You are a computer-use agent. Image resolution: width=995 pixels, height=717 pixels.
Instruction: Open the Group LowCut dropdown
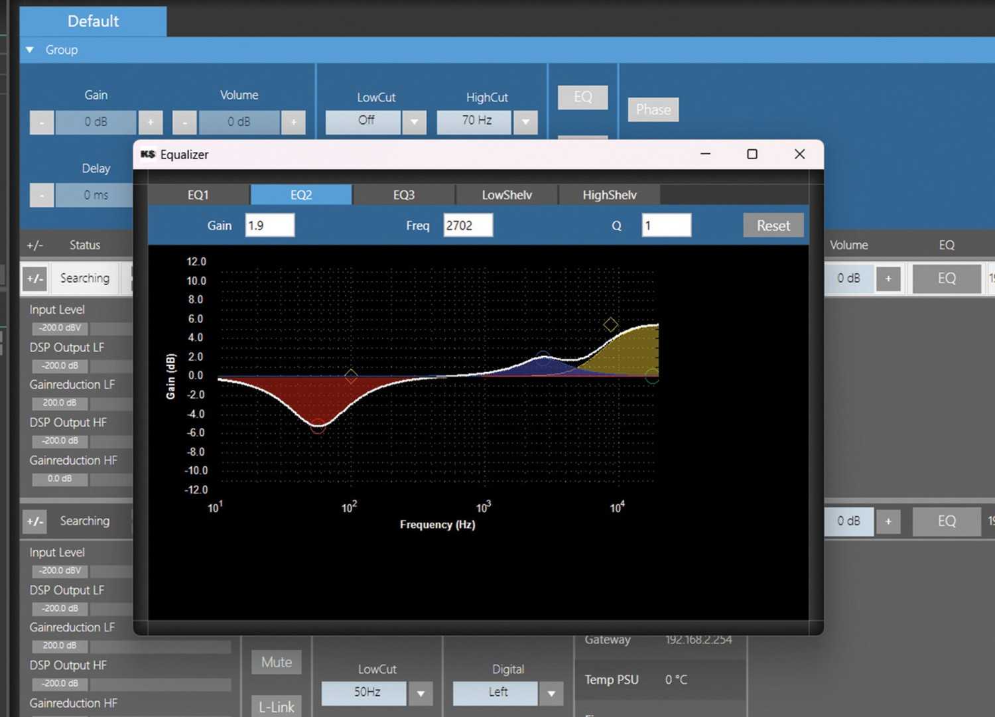click(415, 122)
